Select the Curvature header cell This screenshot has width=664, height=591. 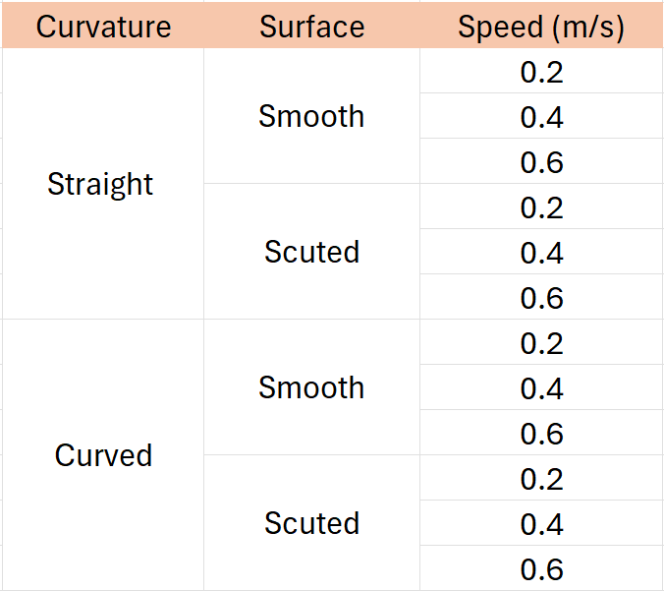click(x=103, y=27)
